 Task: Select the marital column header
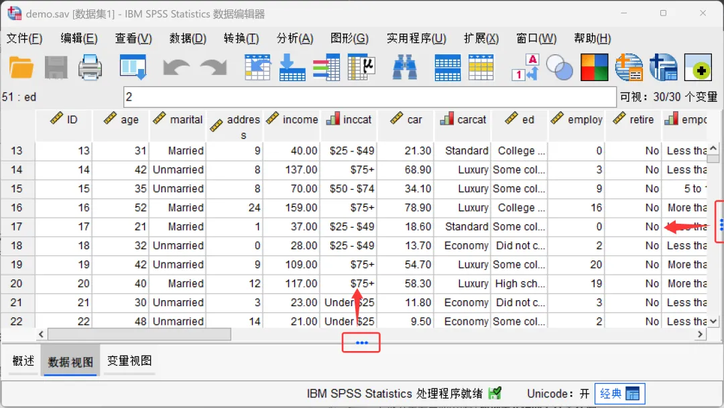click(178, 125)
